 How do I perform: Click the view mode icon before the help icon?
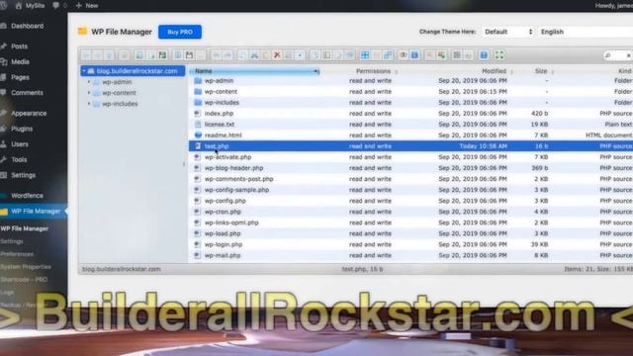coord(457,55)
